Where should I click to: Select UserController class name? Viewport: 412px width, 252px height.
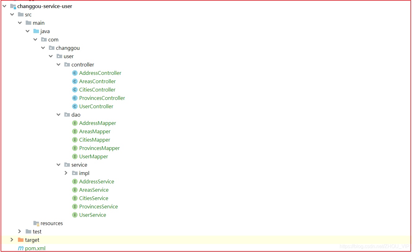tap(96, 106)
